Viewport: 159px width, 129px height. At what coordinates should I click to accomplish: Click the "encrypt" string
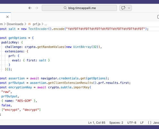[11, 110]
